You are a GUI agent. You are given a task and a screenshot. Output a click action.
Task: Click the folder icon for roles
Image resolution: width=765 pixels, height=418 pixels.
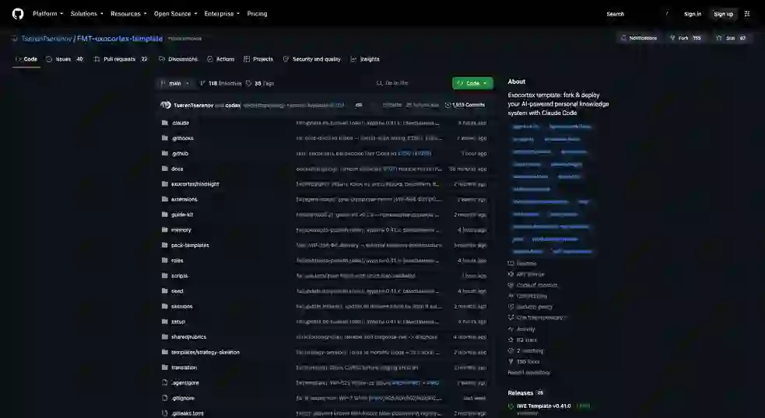click(x=165, y=260)
